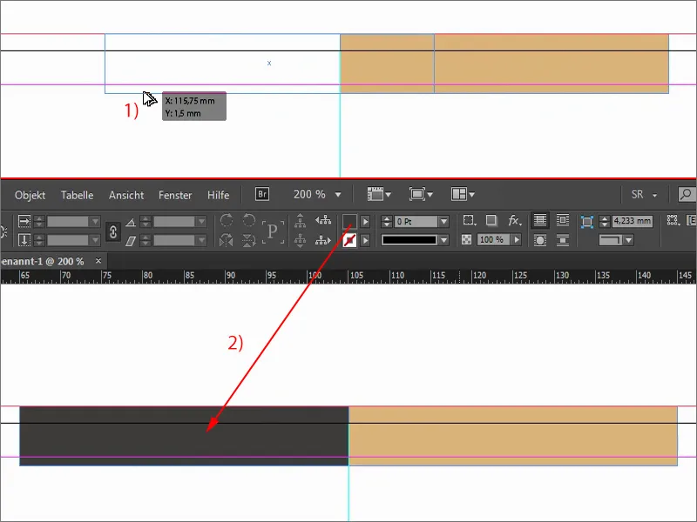The height and width of the screenshot is (522, 697).
Task: Enable wrap around object shape
Action: 539,240
